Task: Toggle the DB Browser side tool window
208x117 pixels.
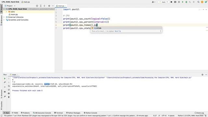Action: (x=1, y=20)
